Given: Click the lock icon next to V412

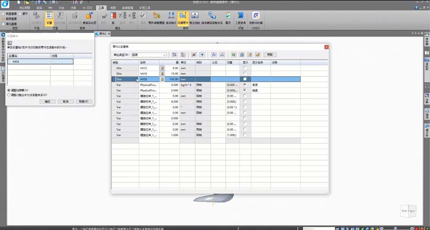Looking at the screenshot, I should click(x=162, y=68).
